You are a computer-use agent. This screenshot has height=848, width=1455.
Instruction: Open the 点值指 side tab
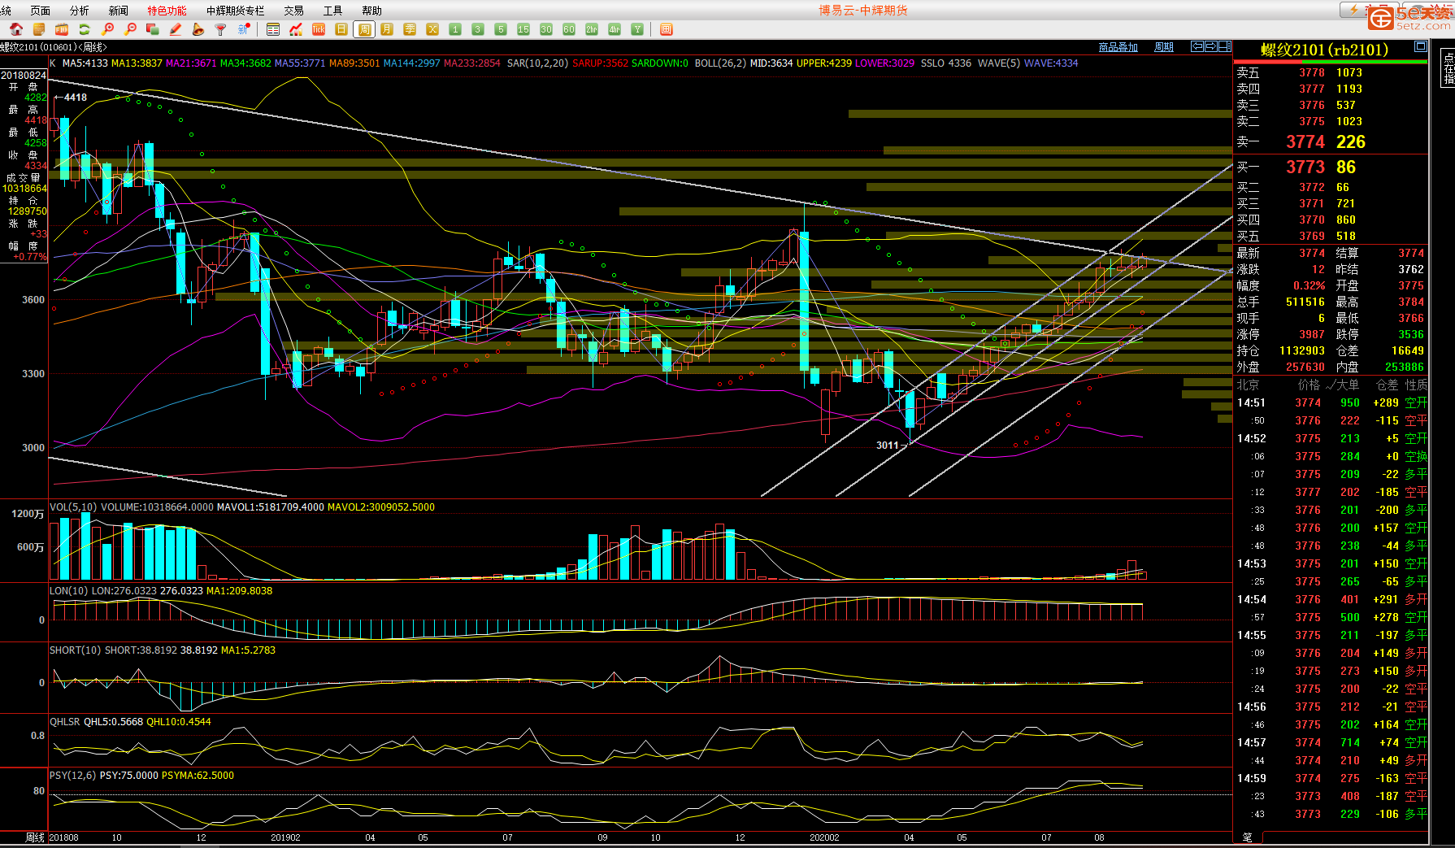point(1448,67)
